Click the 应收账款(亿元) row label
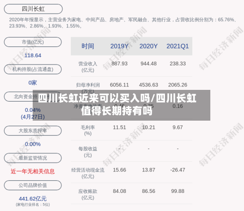Viewport: 244px width, 211px height. (88, 194)
